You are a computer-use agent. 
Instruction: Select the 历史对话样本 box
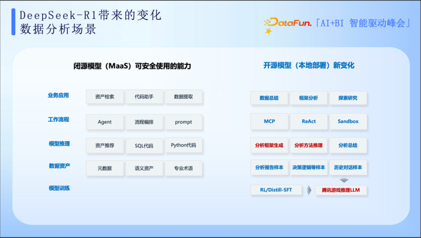[348, 167]
